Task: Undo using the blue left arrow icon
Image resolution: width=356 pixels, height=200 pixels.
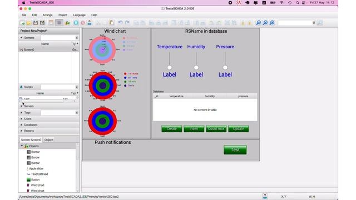Action: [120, 23]
